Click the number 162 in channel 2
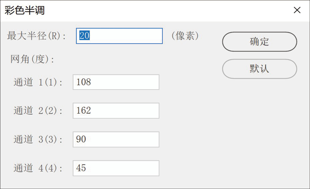The height and width of the screenshot is (189, 310). (x=84, y=111)
